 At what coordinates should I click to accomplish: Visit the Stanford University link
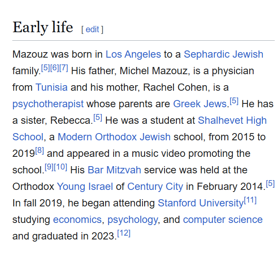point(201,203)
